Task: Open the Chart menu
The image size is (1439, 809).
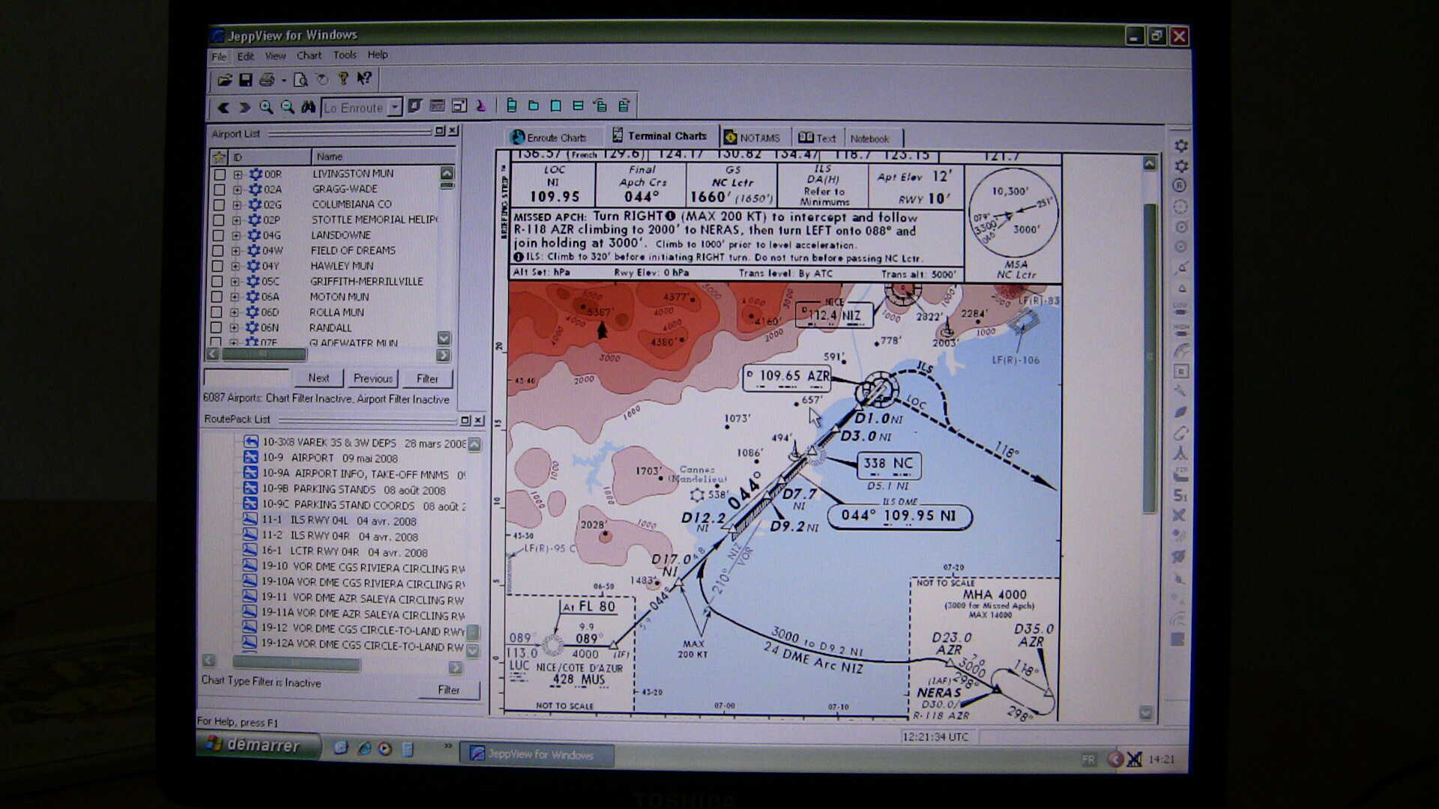Action: point(309,55)
